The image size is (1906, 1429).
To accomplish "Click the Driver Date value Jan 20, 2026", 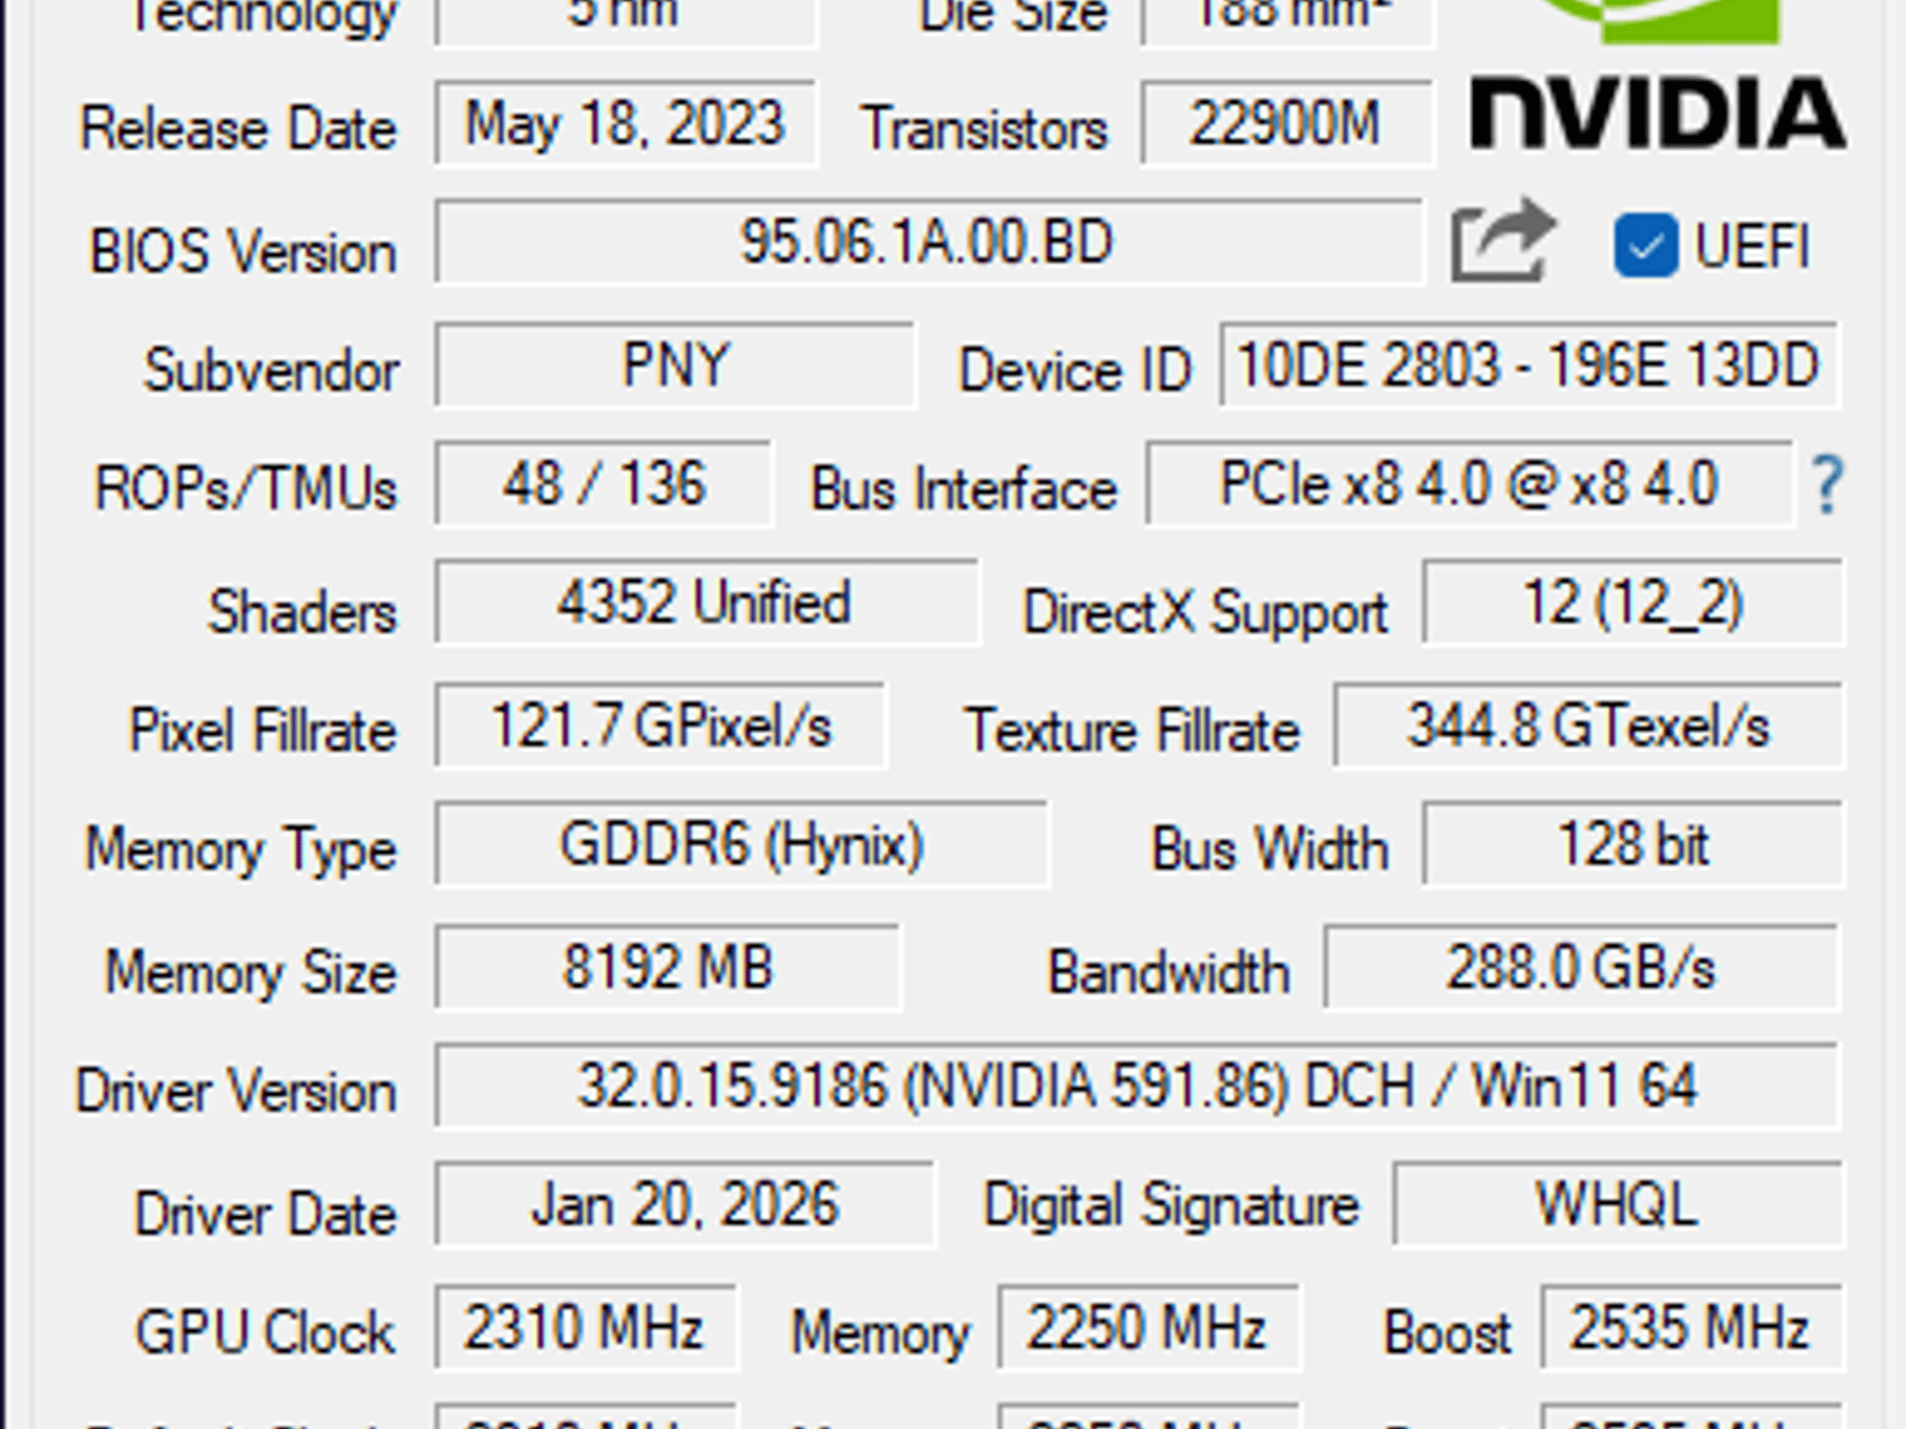I will click(684, 1205).
